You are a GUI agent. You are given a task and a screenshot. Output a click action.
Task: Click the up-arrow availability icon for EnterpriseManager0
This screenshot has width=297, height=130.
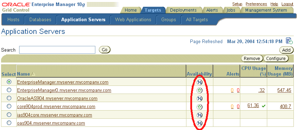coord(199,90)
